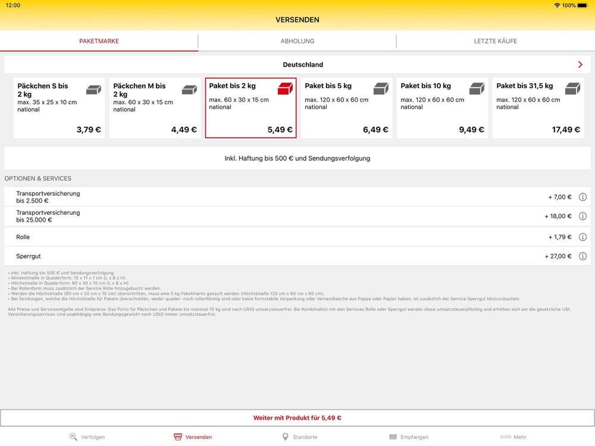This screenshot has width=595, height=446.
Task: Tap the Optionen & Services heading
Action: 38,178
